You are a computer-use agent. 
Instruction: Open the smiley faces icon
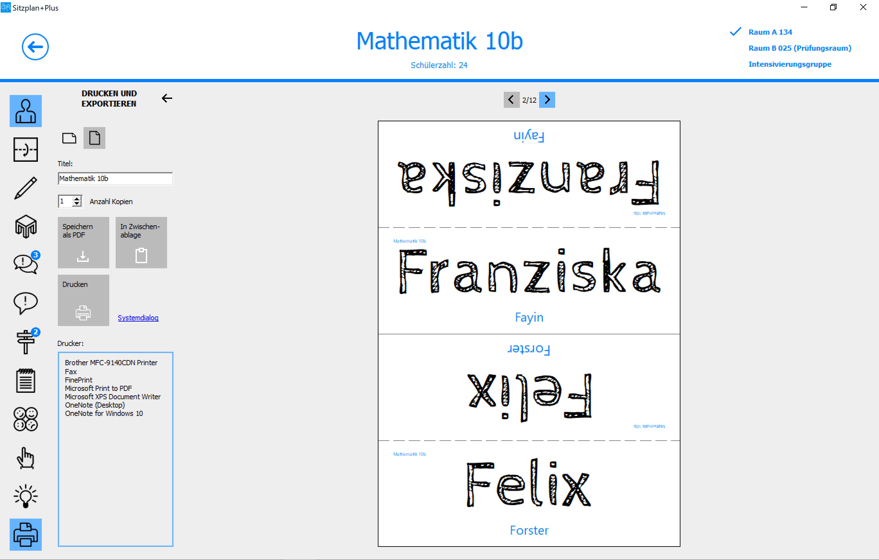(26, 419)
